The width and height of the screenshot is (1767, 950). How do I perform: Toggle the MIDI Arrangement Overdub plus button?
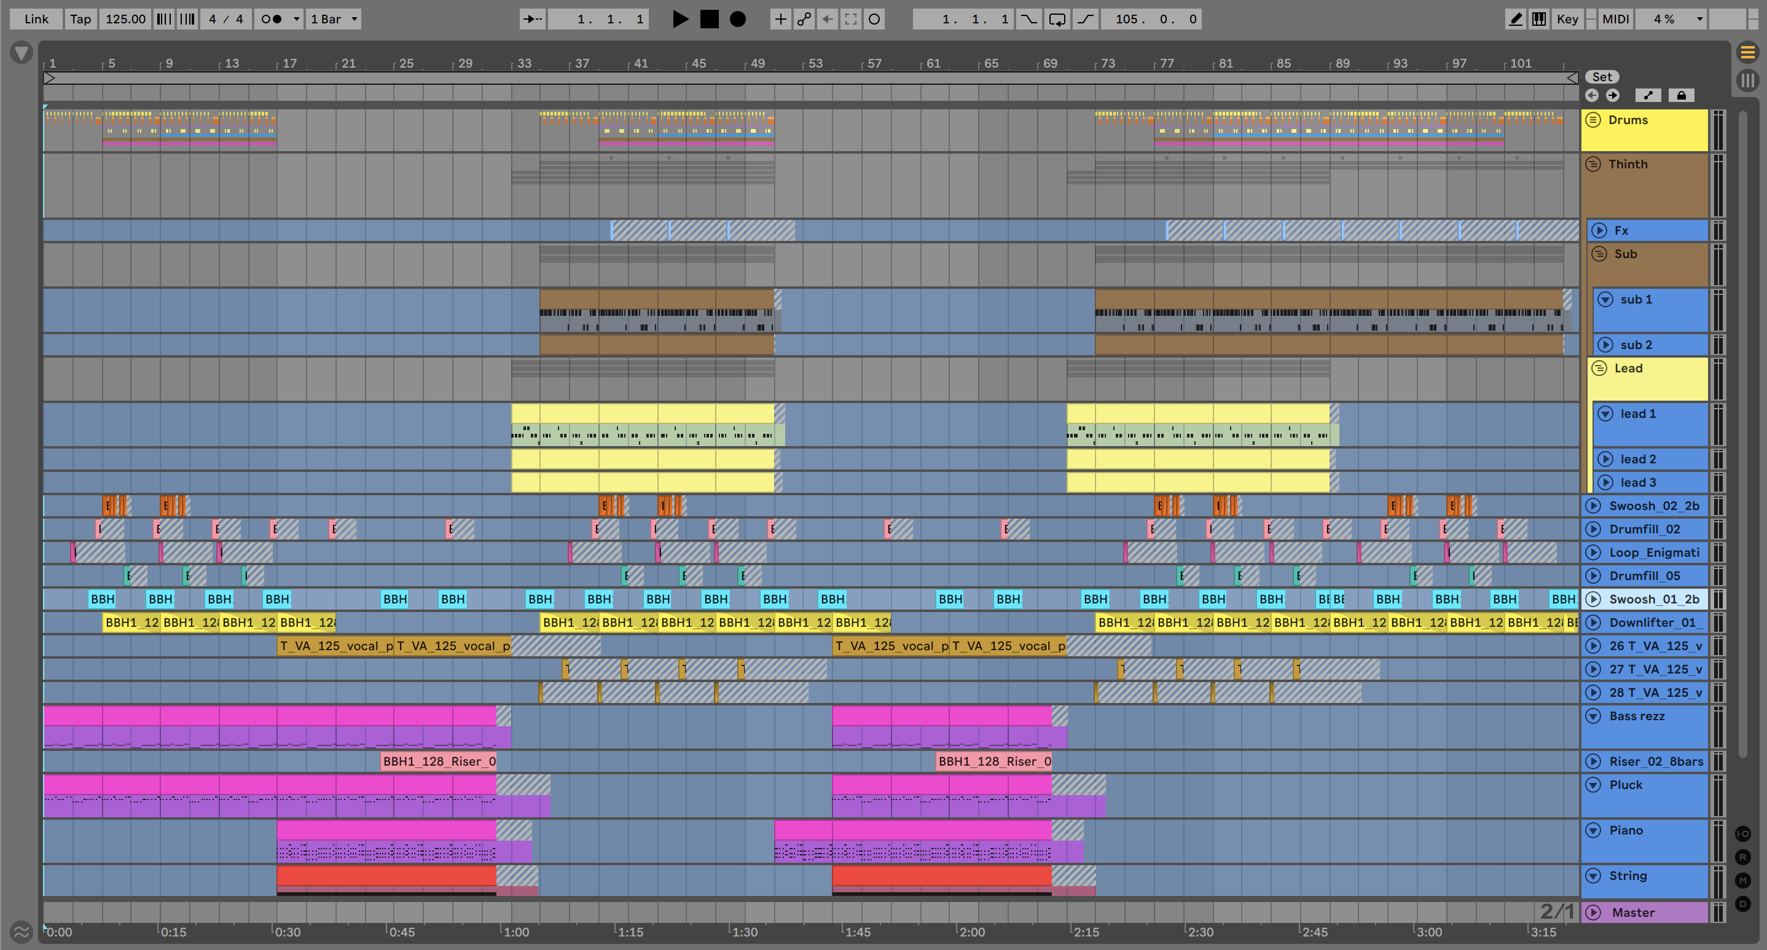pos(780,19)
